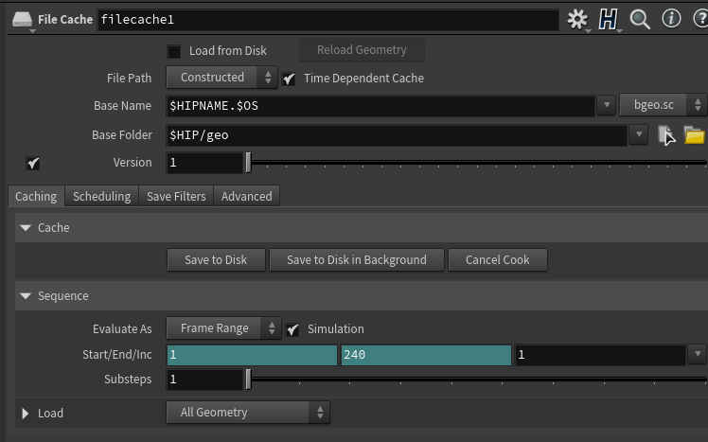
Task: Click the magnifying glass search icon
Action: [640, 19]
